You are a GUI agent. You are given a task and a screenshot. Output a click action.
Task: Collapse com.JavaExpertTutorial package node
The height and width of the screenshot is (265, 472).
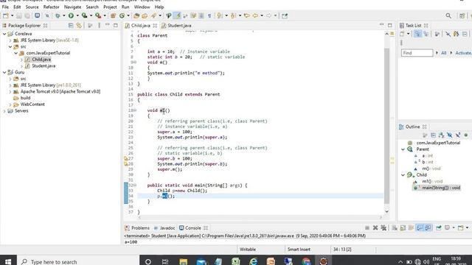(16, 53)
